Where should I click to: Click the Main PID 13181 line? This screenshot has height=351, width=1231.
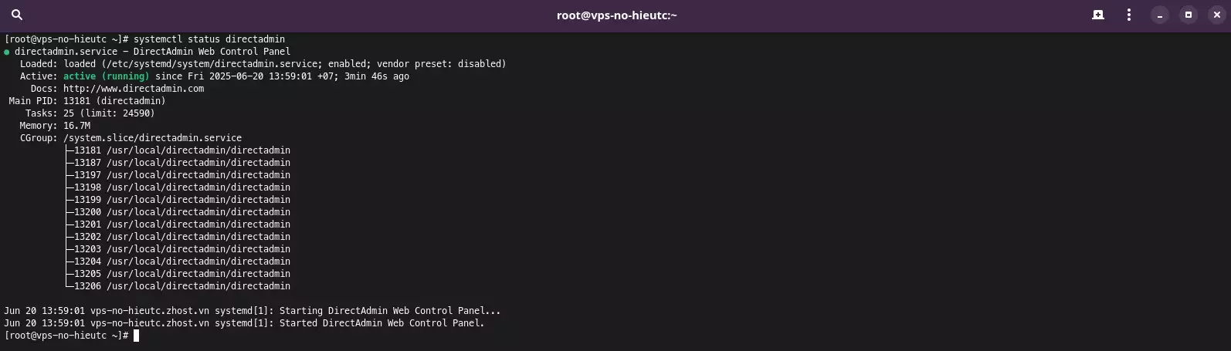tap(87, 101)
